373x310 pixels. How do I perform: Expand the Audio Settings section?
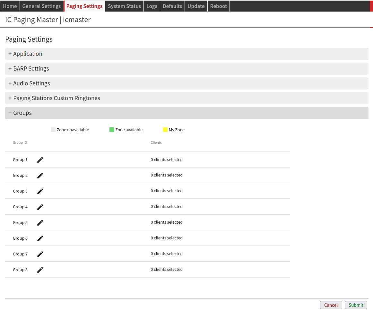pos(31,83)
